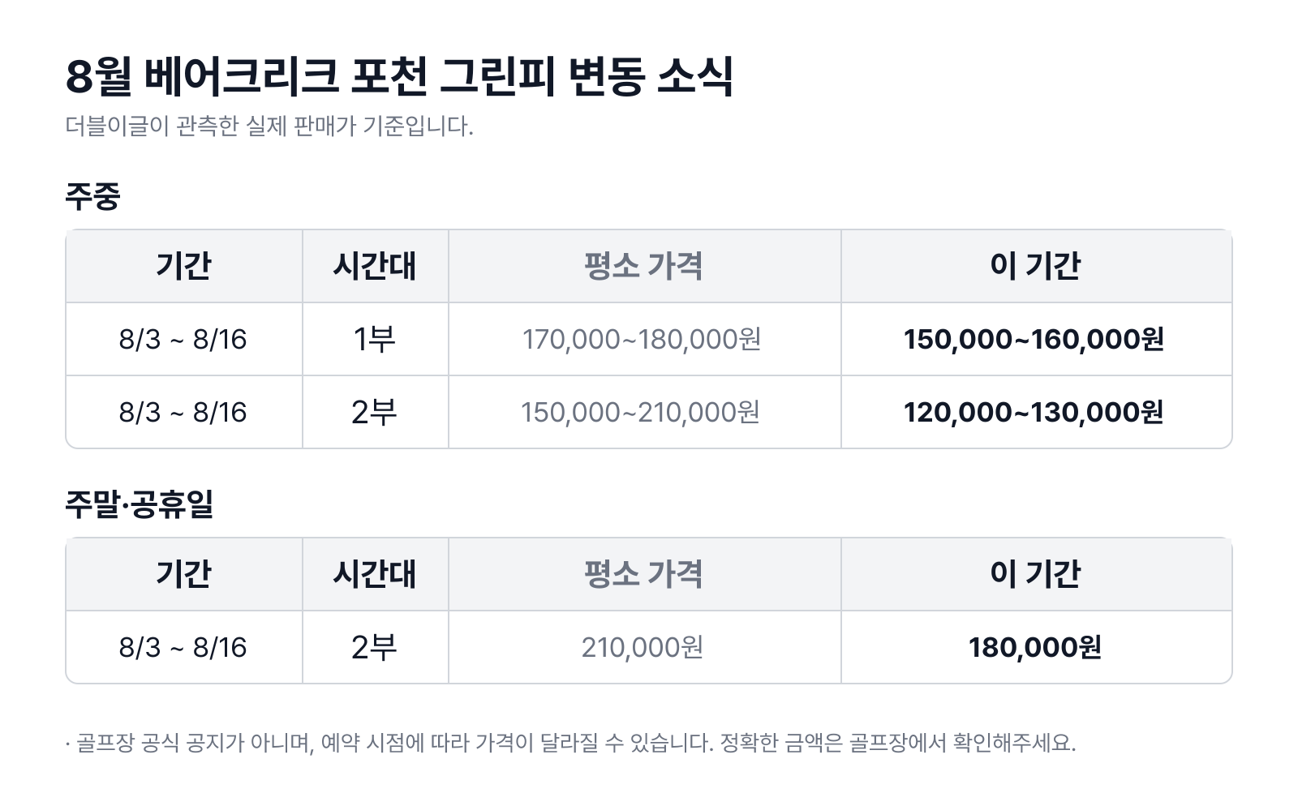The image size is (1298, 806).
Task: Click 시간대 header in the 주중 table
Action: point(376,266)
